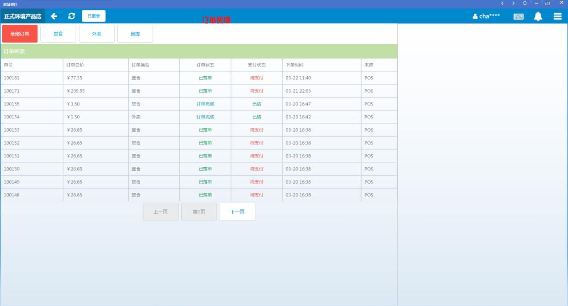Click the 正式环境产品店 store name

pos(23,16)
